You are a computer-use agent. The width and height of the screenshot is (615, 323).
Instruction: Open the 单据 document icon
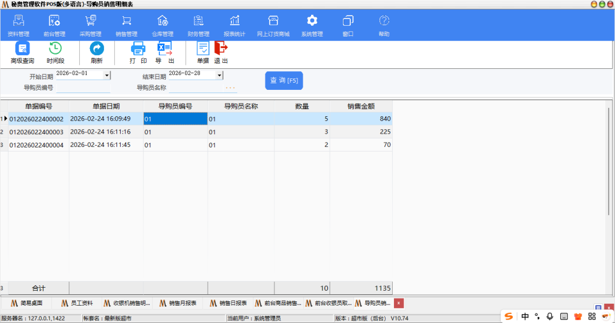point(203,53)
